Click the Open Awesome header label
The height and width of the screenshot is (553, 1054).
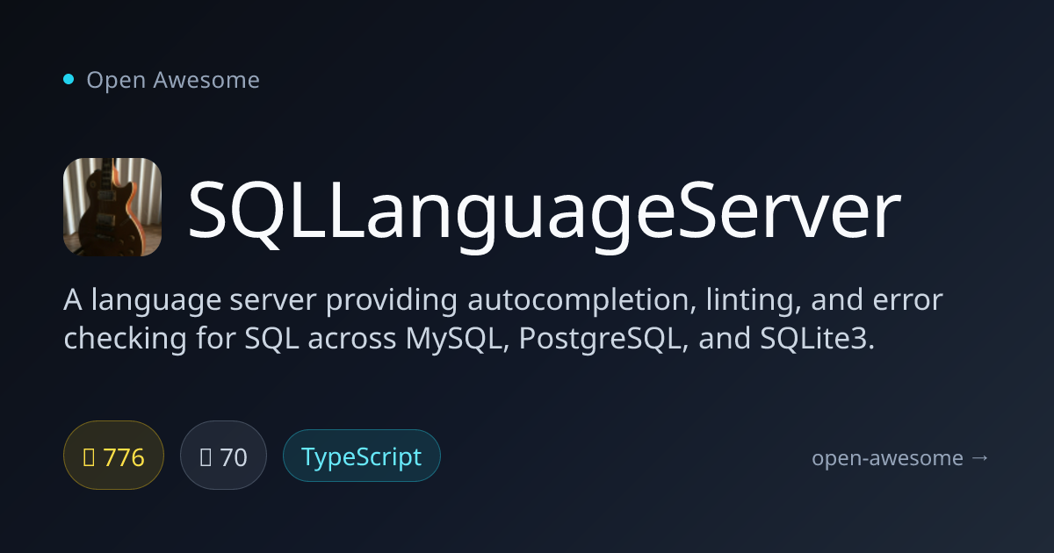coord(173,80)
